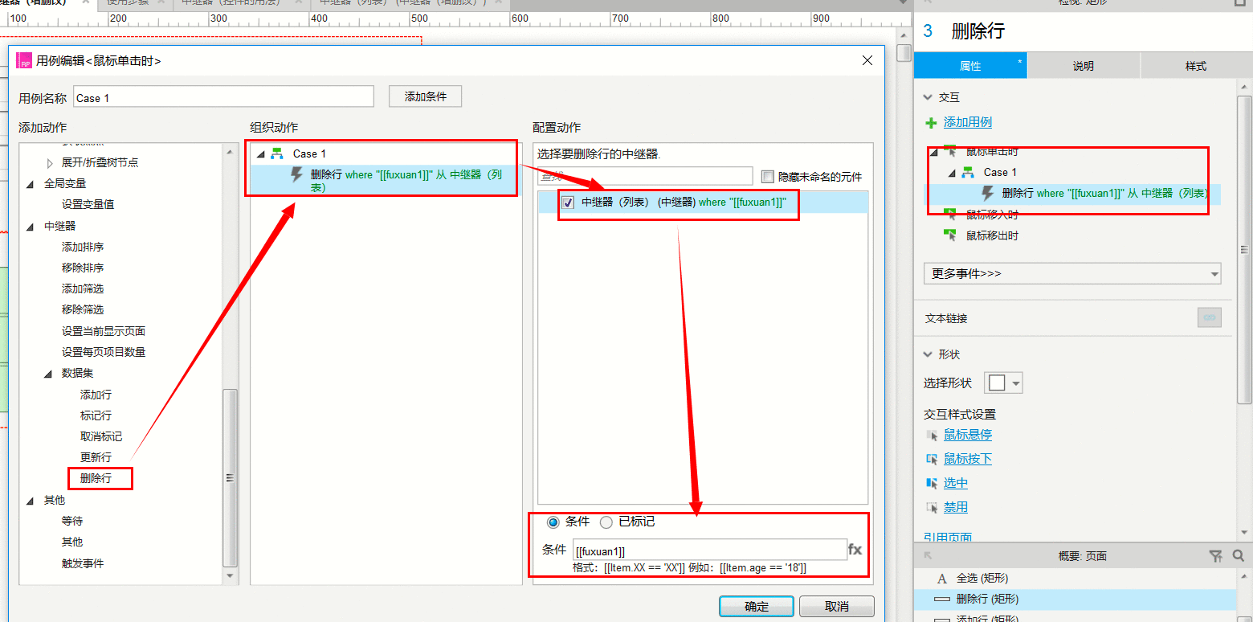Select the 已标记 radio option

point(606,522)
